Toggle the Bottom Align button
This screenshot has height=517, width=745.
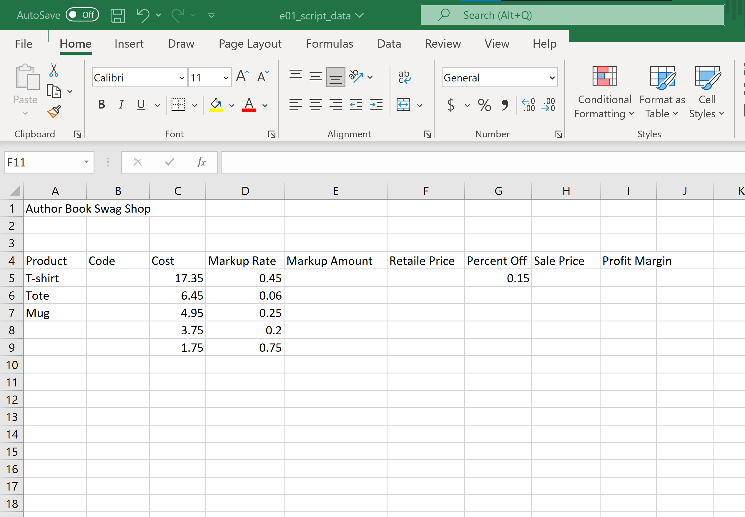point(335,77)
